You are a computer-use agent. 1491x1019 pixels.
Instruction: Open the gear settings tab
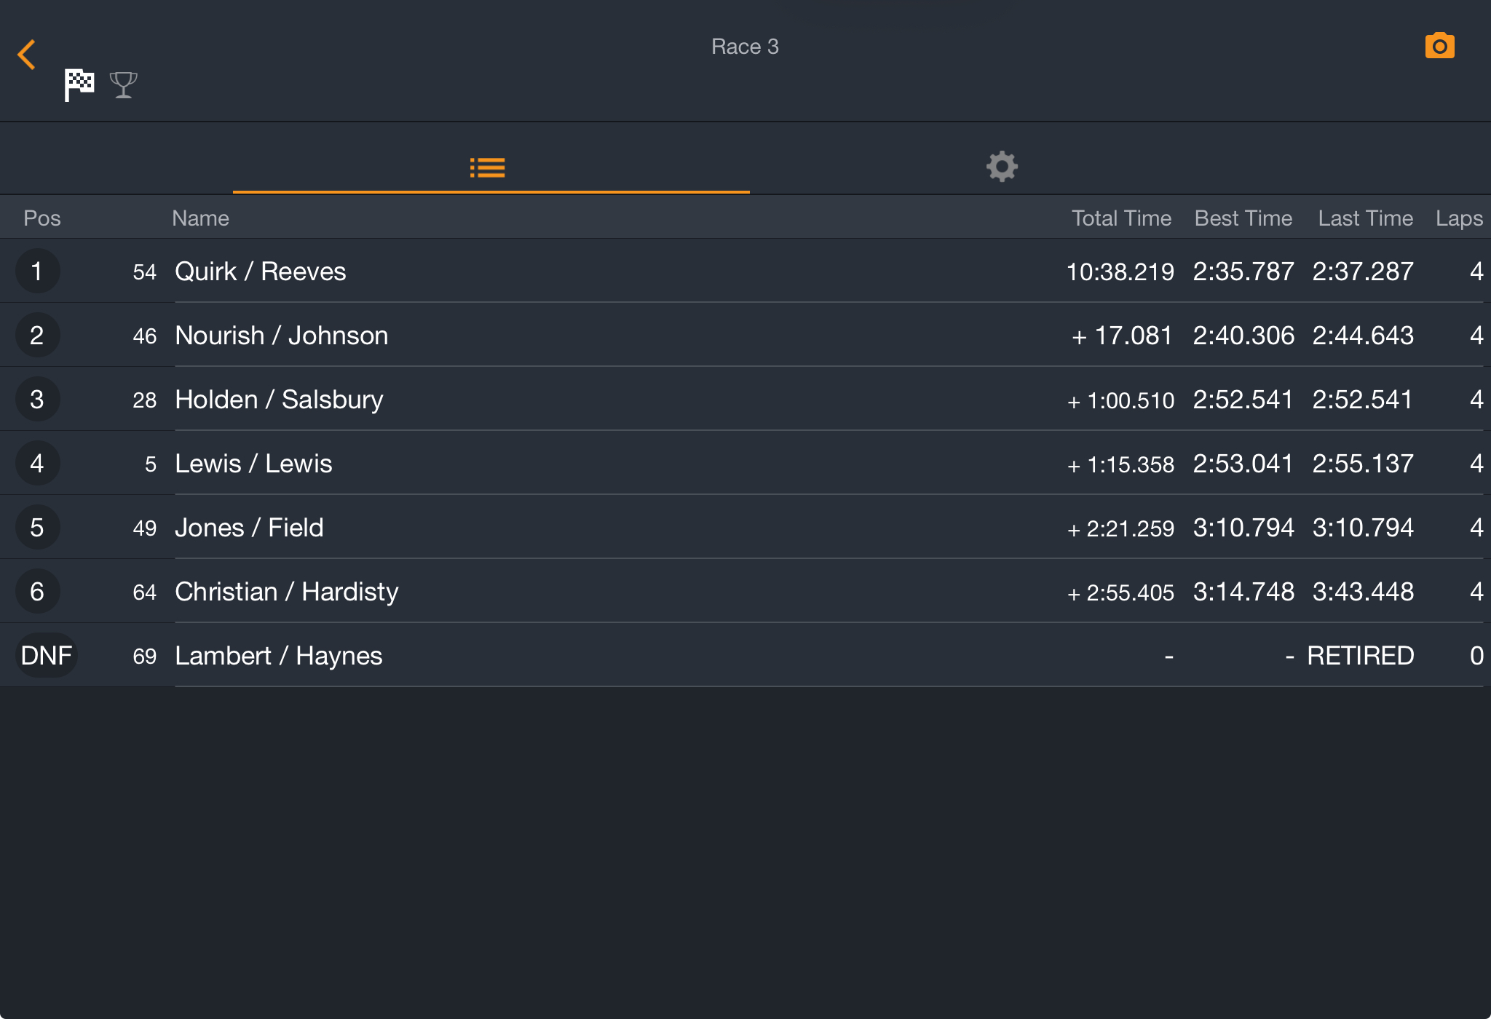[1002, 167]
